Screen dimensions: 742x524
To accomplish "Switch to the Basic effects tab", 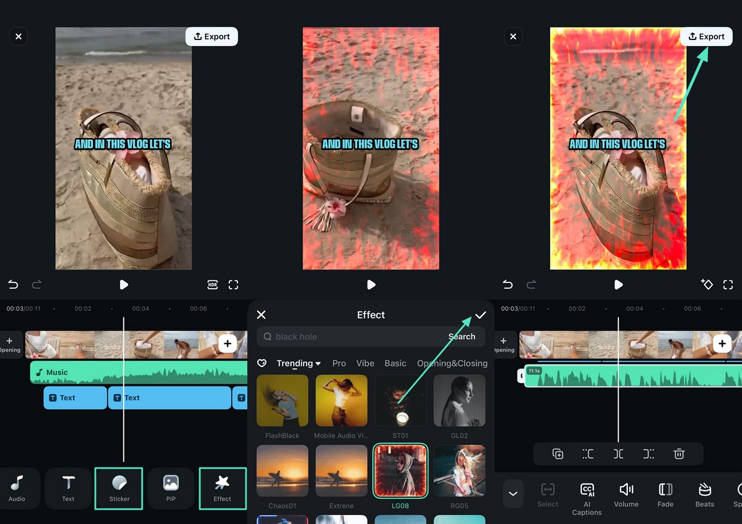I will [396, 363].
